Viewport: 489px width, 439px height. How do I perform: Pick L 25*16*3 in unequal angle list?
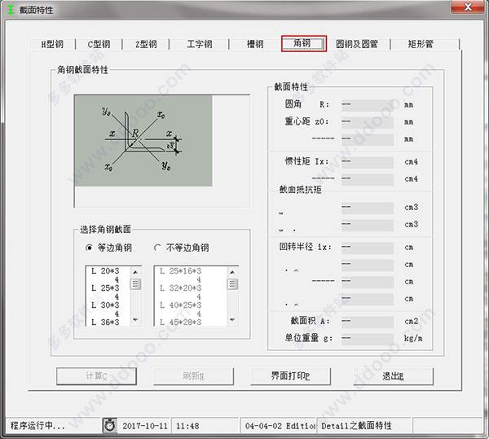pos(181,271)
